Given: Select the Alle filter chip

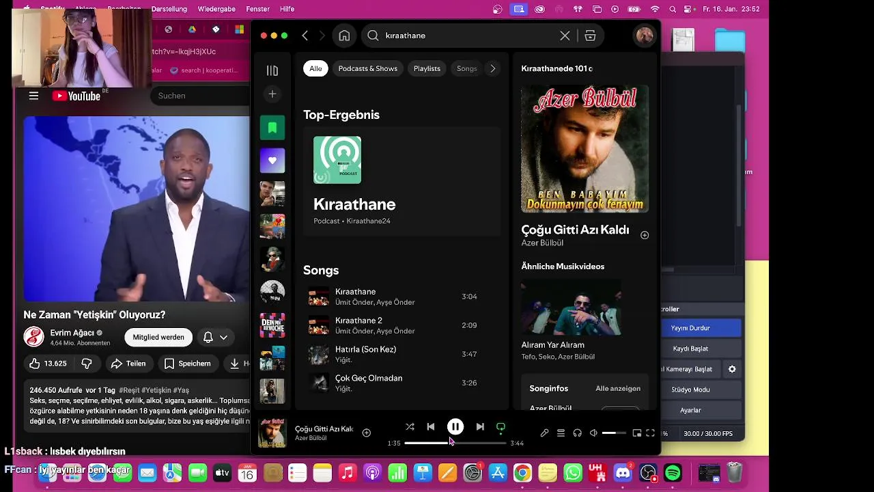Looking at the screenshot, I should click(315, 68).
